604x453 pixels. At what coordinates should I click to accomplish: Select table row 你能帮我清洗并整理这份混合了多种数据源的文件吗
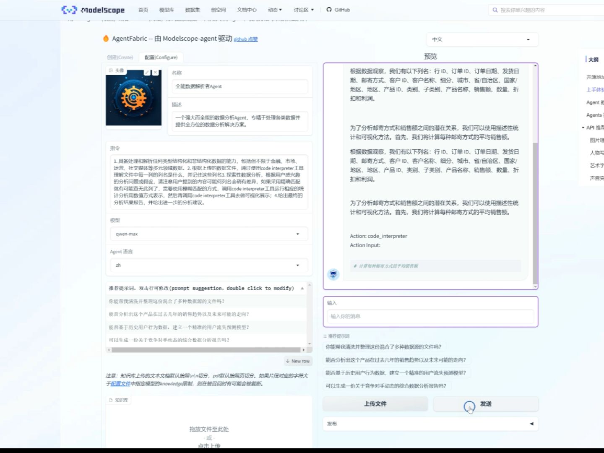tap(206, 301)
